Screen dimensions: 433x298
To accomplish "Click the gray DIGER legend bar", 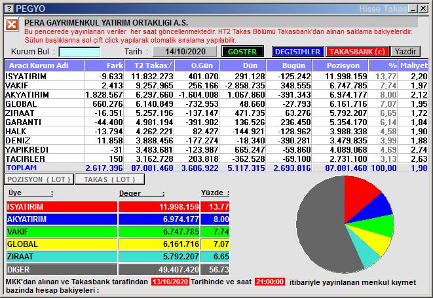I will [x=62, y=269].
